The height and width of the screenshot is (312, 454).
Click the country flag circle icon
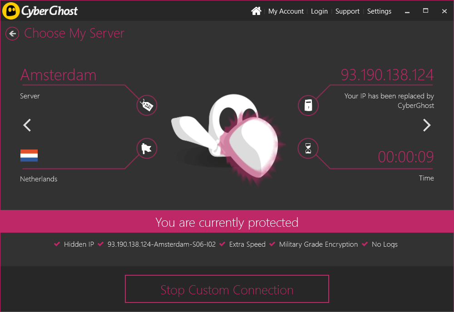[x=147, y=148]
